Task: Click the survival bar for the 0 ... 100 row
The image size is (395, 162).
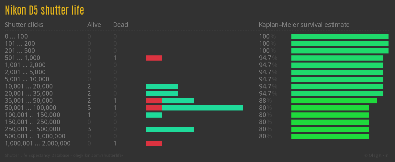Action: click(340, 37)
